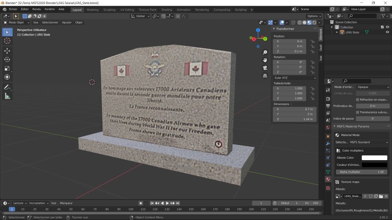Activate the Rotate tool
Image resolution: width=392 pixels, height=220 pixels.
pos(7,59)
